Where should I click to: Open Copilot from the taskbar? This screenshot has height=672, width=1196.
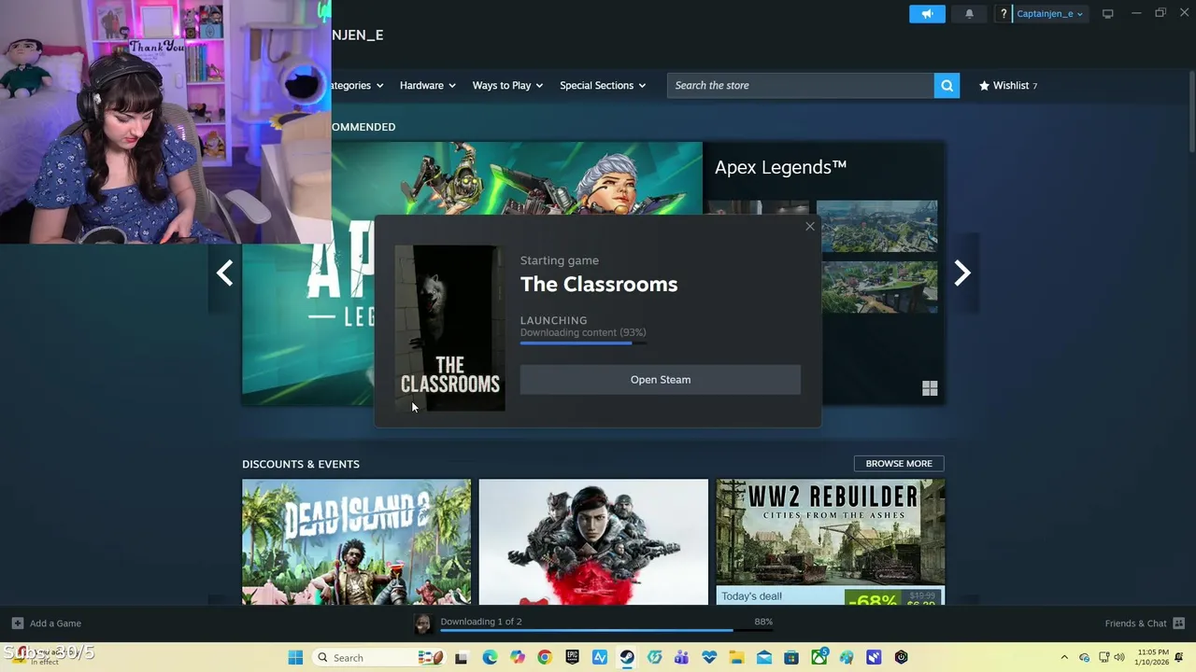coord(518,657)
